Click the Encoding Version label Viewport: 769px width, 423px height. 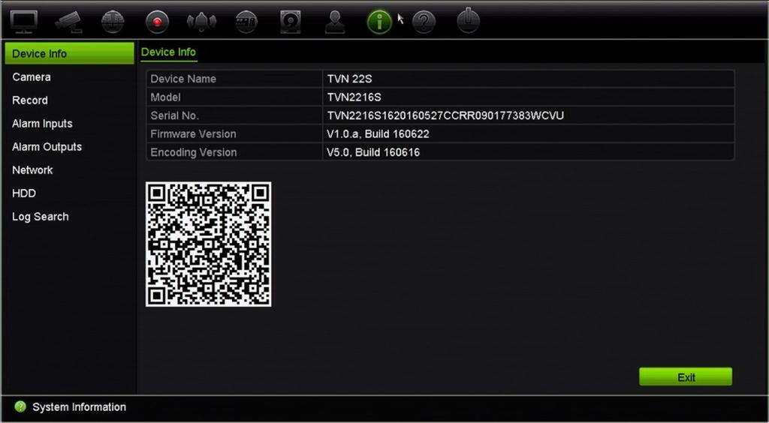[x=194, y=152]
